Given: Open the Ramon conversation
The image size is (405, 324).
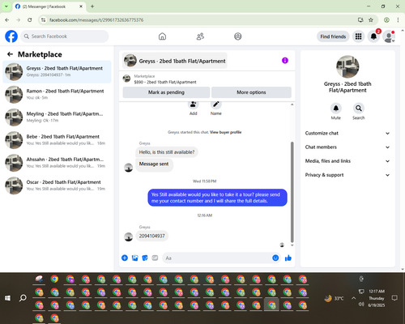Looking at the screenshot, I should (57, 95).
